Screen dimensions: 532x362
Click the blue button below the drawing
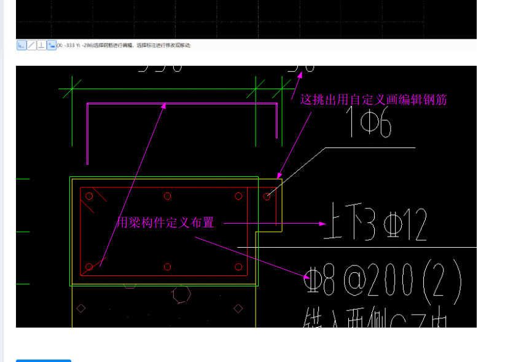(44, 361)
